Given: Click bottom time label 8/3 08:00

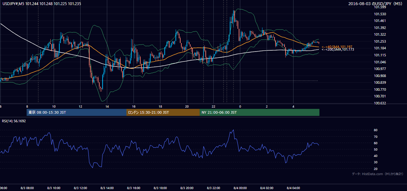Looking at the screenshot, I should click(27, 188).
